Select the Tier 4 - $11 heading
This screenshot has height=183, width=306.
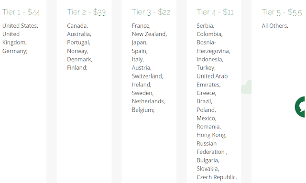pyautogui.click(x=215, y=12)
